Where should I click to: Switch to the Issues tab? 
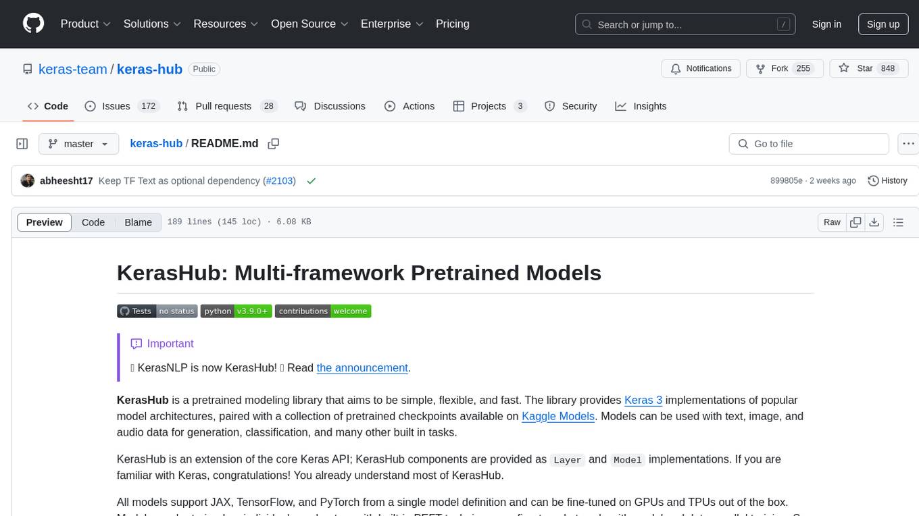pyautogui.click(x=121, y=106)
